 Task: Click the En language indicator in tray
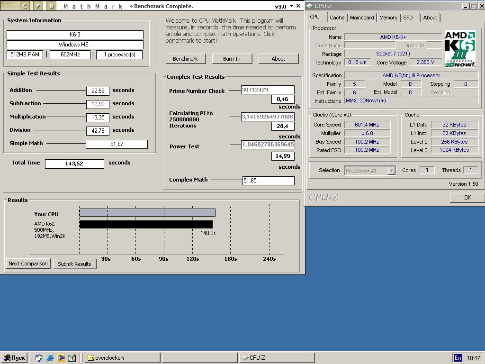coord(458,358)
